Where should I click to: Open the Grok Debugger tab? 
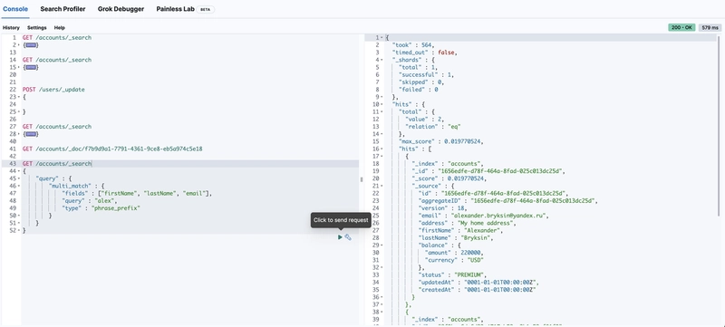121,9
